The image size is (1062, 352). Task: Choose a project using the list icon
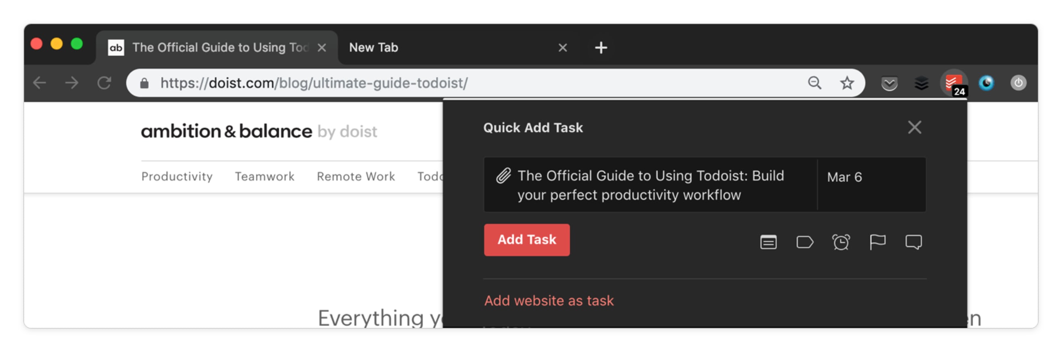point(769,242)
